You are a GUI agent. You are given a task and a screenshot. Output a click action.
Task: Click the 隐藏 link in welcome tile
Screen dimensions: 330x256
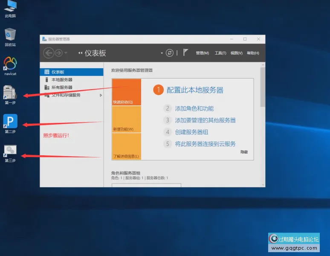[244, 152]
